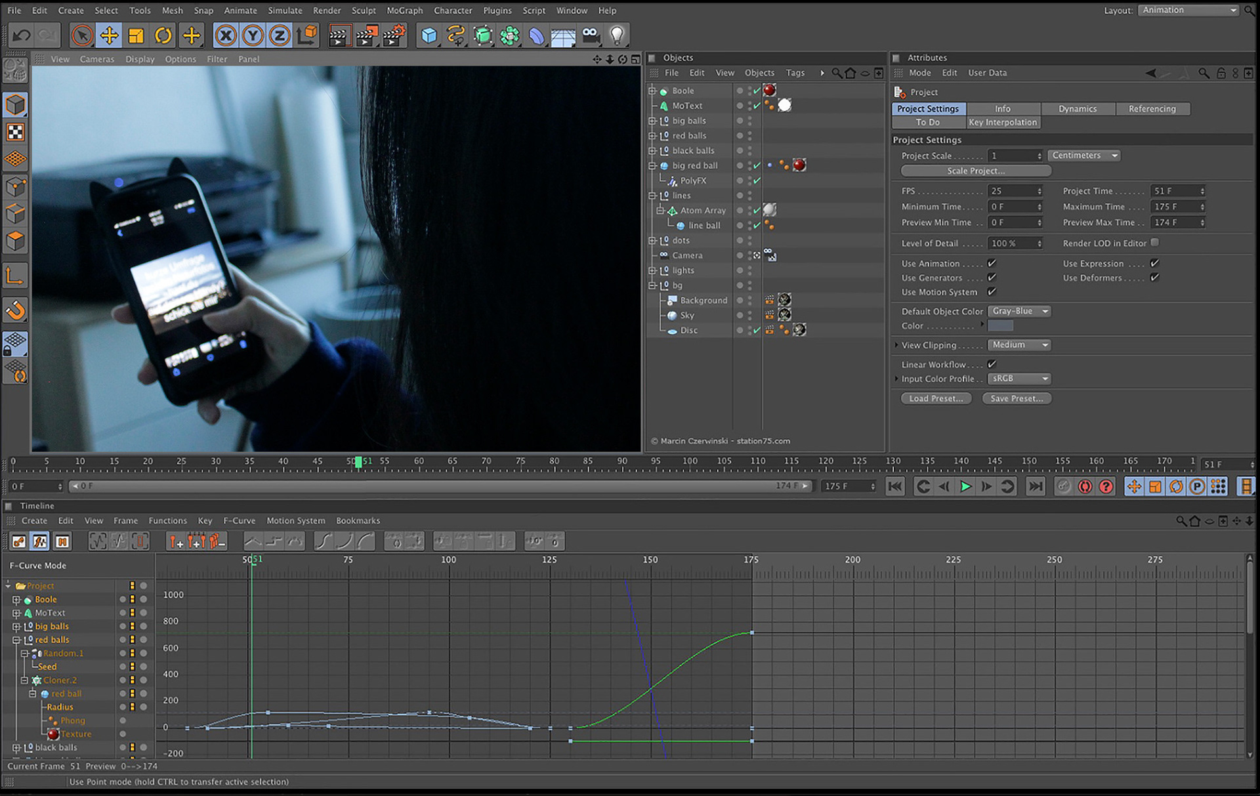
Task: Click Go to End of animation button
Action: 1035,486
